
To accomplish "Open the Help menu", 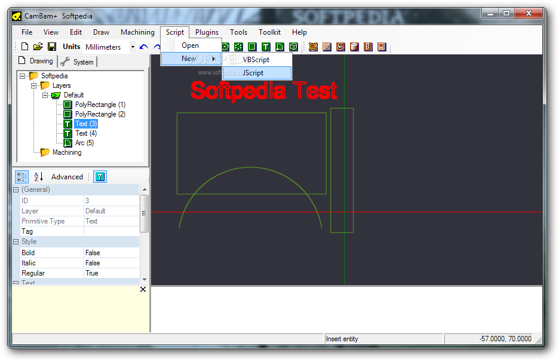I will (x=299, y=32).
